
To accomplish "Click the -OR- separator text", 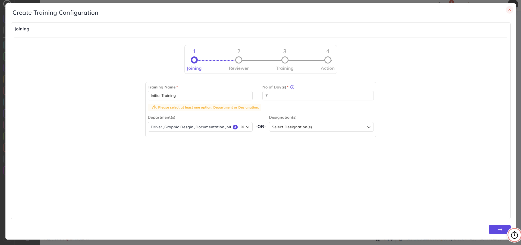I will pyautogui.click(x=261, y=127).
